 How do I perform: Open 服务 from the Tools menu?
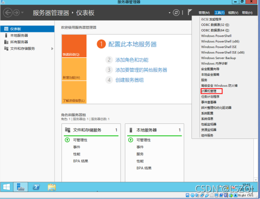coord(204,80)
